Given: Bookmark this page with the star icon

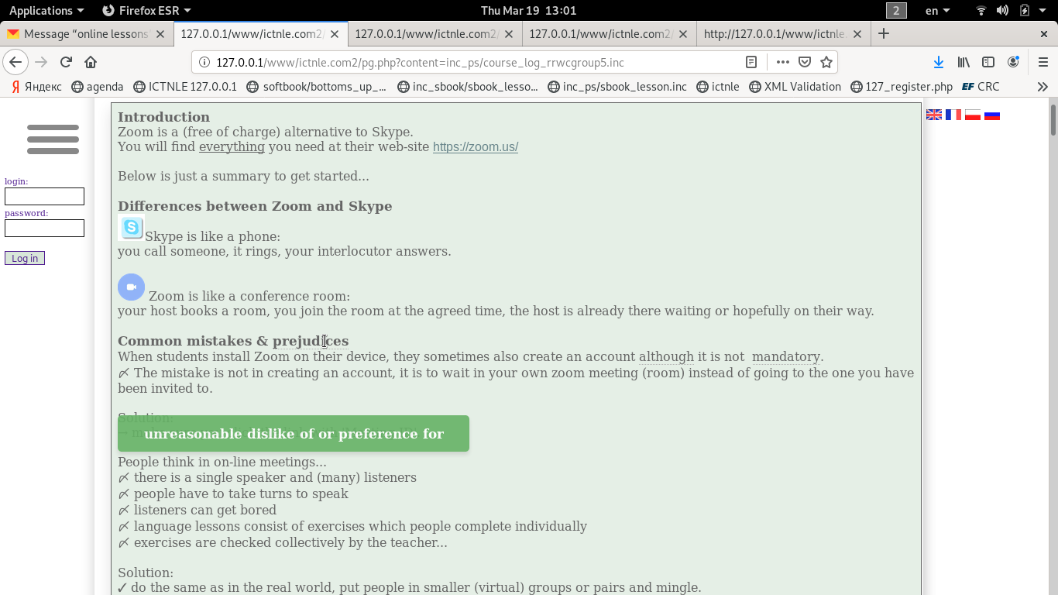Looking at the screenshot, I should click(x=826, y=62).
